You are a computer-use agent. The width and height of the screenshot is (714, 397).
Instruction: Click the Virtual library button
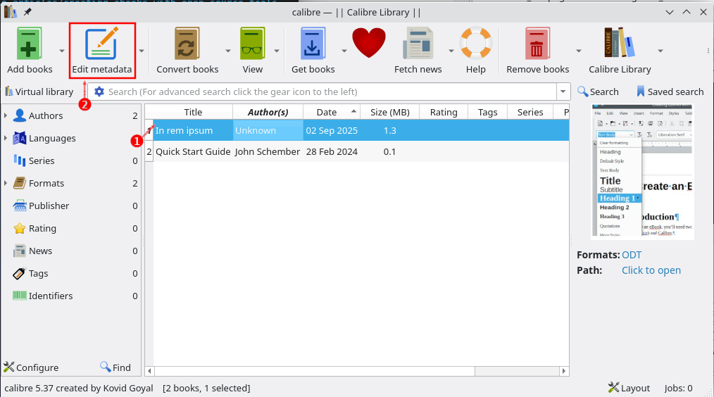click(39, 92)
